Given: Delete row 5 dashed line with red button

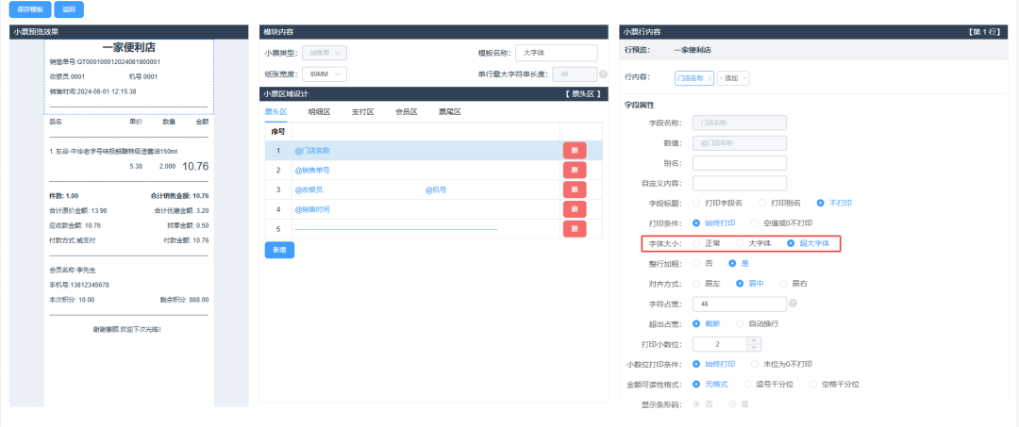Looking at the screenshot, I should 574,229.
